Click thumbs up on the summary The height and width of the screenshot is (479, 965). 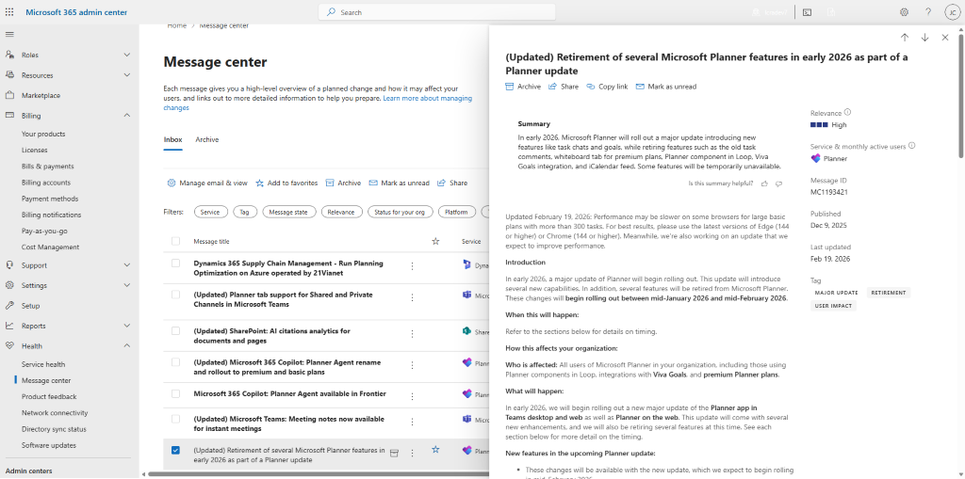click(x=764, y=184)
